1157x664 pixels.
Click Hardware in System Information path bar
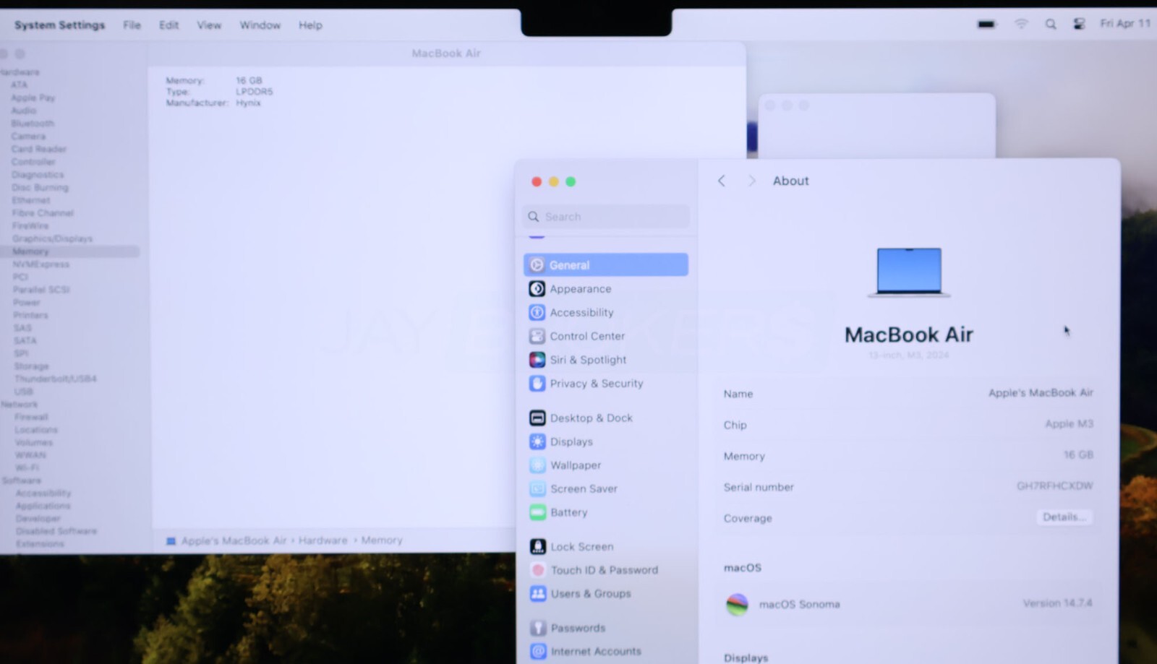pos(323,540)
